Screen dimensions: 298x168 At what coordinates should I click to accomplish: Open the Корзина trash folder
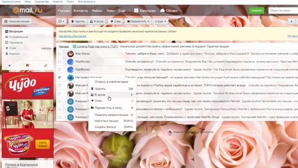pyautogui.click(x=13, y=54)
